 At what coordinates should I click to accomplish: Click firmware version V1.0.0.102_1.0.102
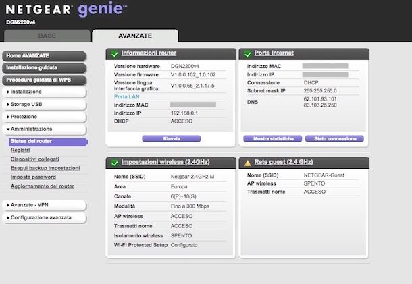193,75
